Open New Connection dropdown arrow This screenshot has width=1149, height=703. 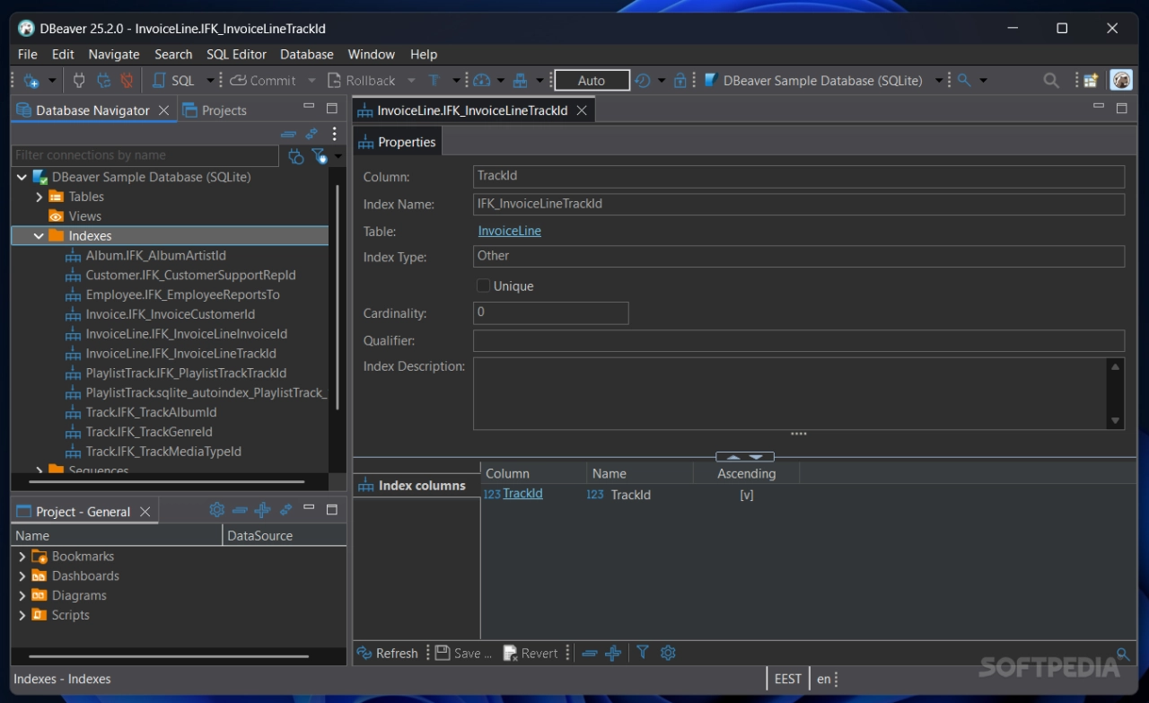[x=52, y=81]
